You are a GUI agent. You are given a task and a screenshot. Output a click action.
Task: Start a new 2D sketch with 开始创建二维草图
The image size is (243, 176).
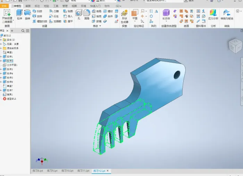pos(7,15)
